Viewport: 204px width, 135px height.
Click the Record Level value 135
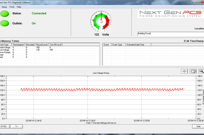[38, 50]
